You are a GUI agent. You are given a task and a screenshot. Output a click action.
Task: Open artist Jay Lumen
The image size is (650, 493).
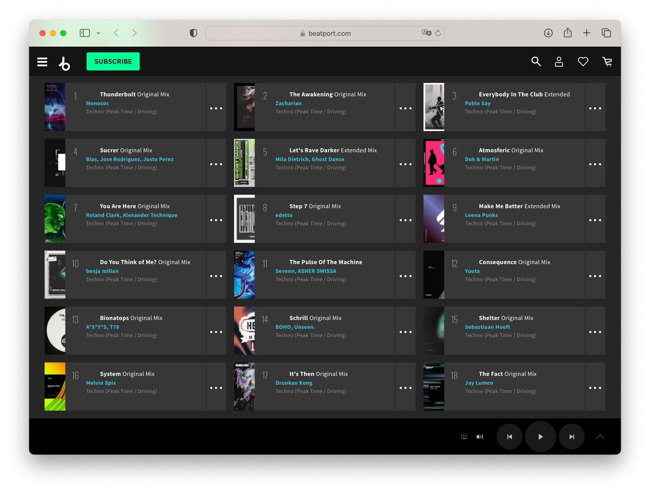coord(479,383)
